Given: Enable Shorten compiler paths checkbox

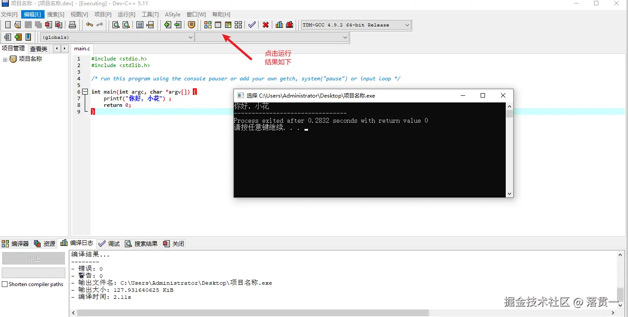Looking at the screenshot, I should pyautogui.click(x=5, y=284).
